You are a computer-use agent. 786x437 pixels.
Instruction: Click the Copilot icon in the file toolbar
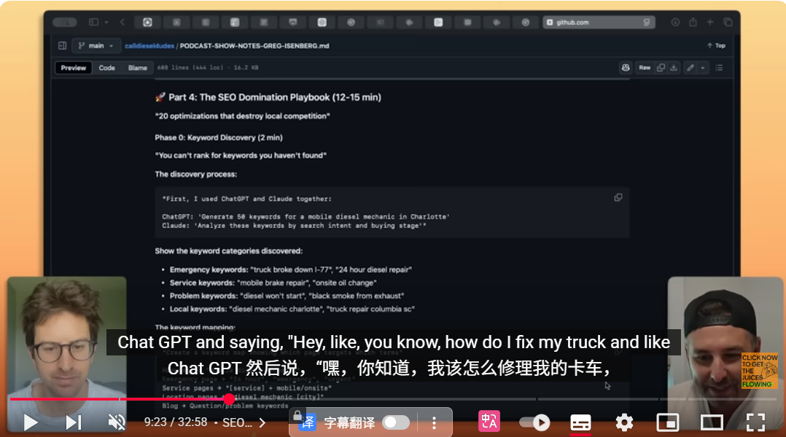(626, 68)
